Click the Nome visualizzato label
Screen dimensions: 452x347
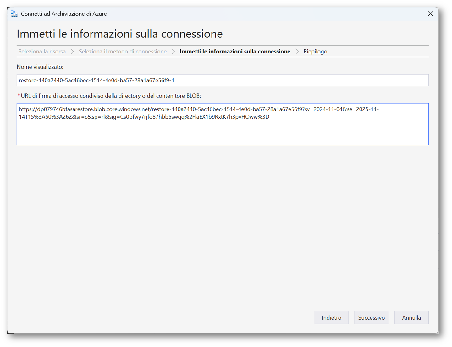[x=40, y=67]
